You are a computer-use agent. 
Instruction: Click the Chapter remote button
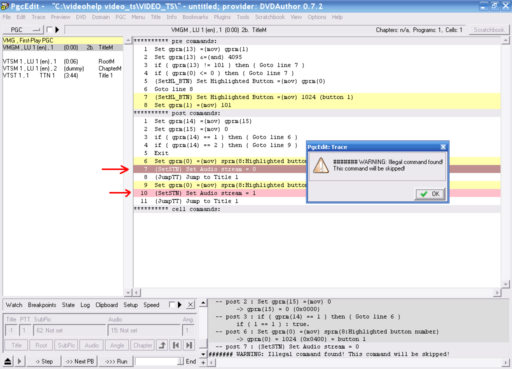coord(142,345)
